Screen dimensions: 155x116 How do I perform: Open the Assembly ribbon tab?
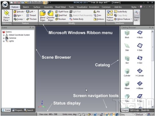[48, 7]
